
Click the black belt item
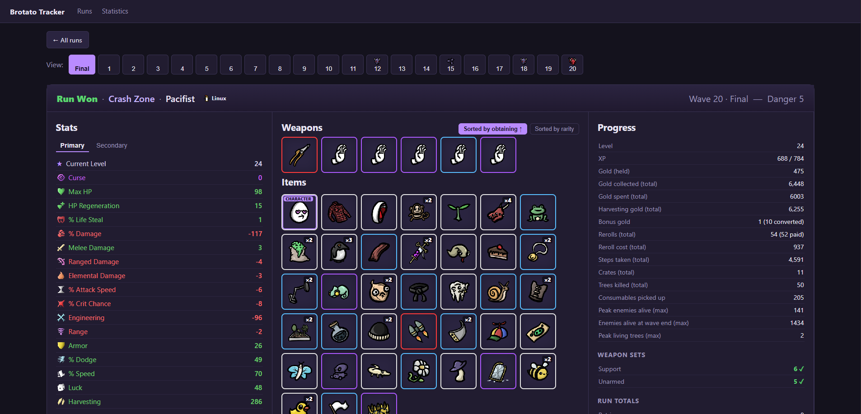tap(419, 292)
